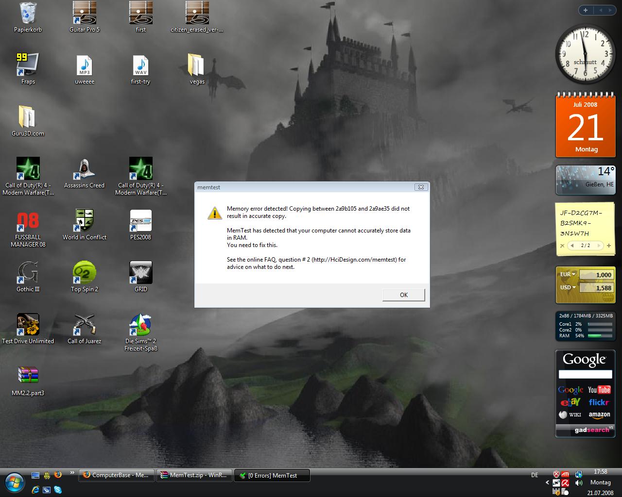Select the FUSSBALL MANAGER 08 shortcut
The width and height of the screenshot is (622, 497).
pyautogui.click(x=28, y=229)
